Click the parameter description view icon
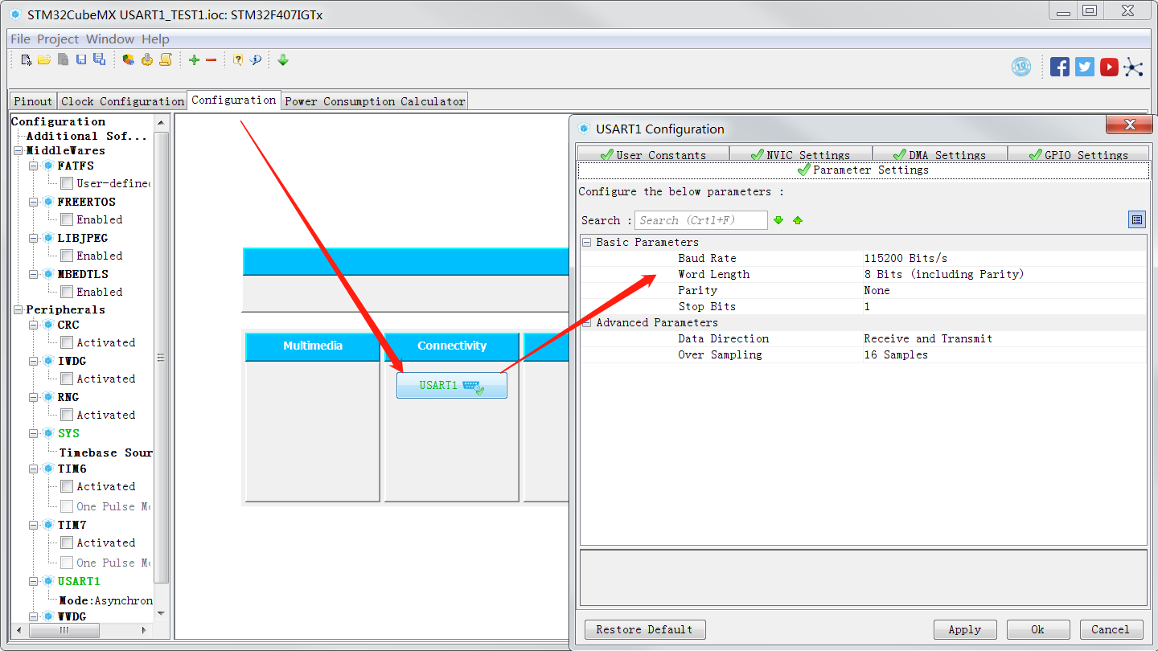 pyautogui.click(x=1137, y=219)
